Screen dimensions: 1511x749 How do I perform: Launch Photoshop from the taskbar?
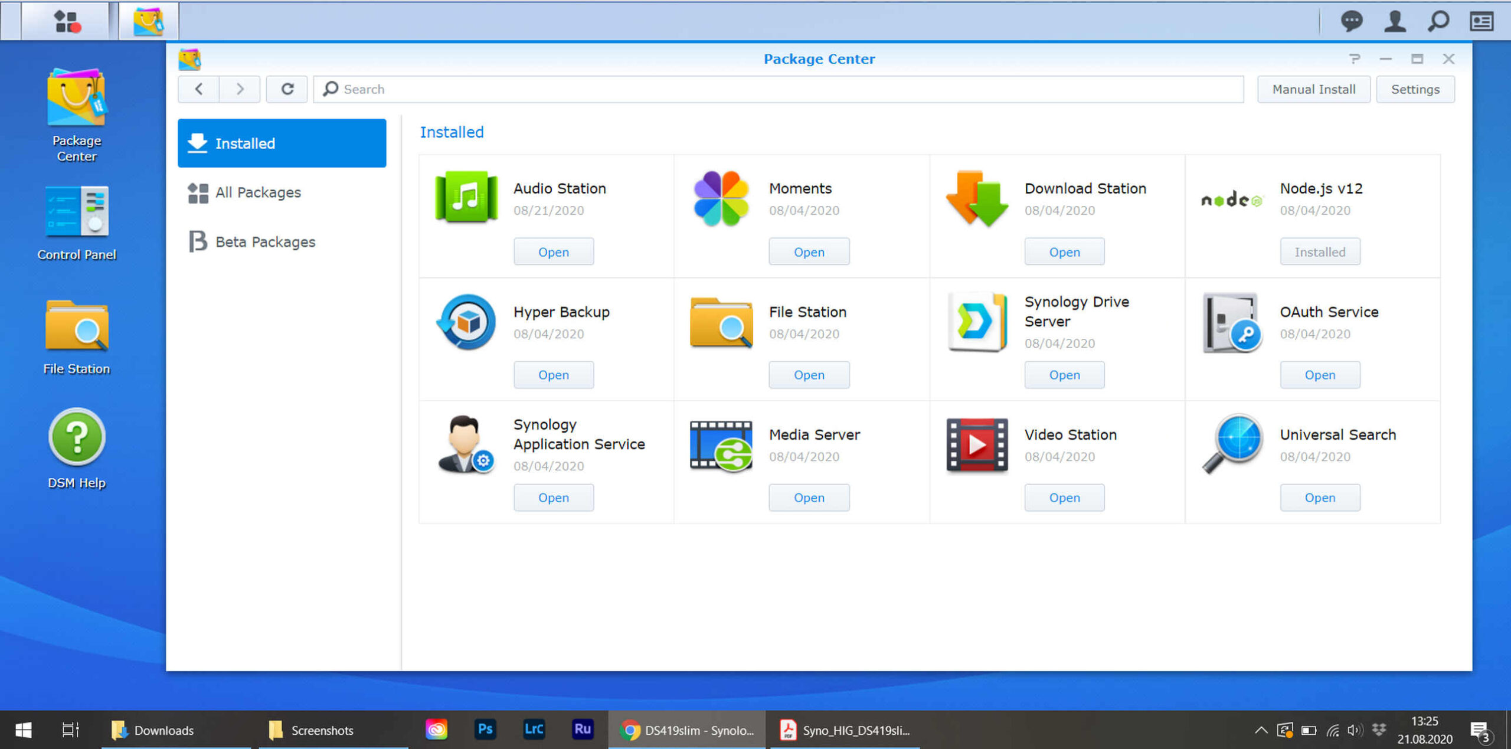point(485,730)
